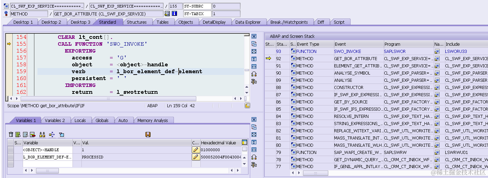Viewport: 488px width, 178px height.
Task: Swap the source code tool
Action: pyautogui.click(x=254, y=44)
